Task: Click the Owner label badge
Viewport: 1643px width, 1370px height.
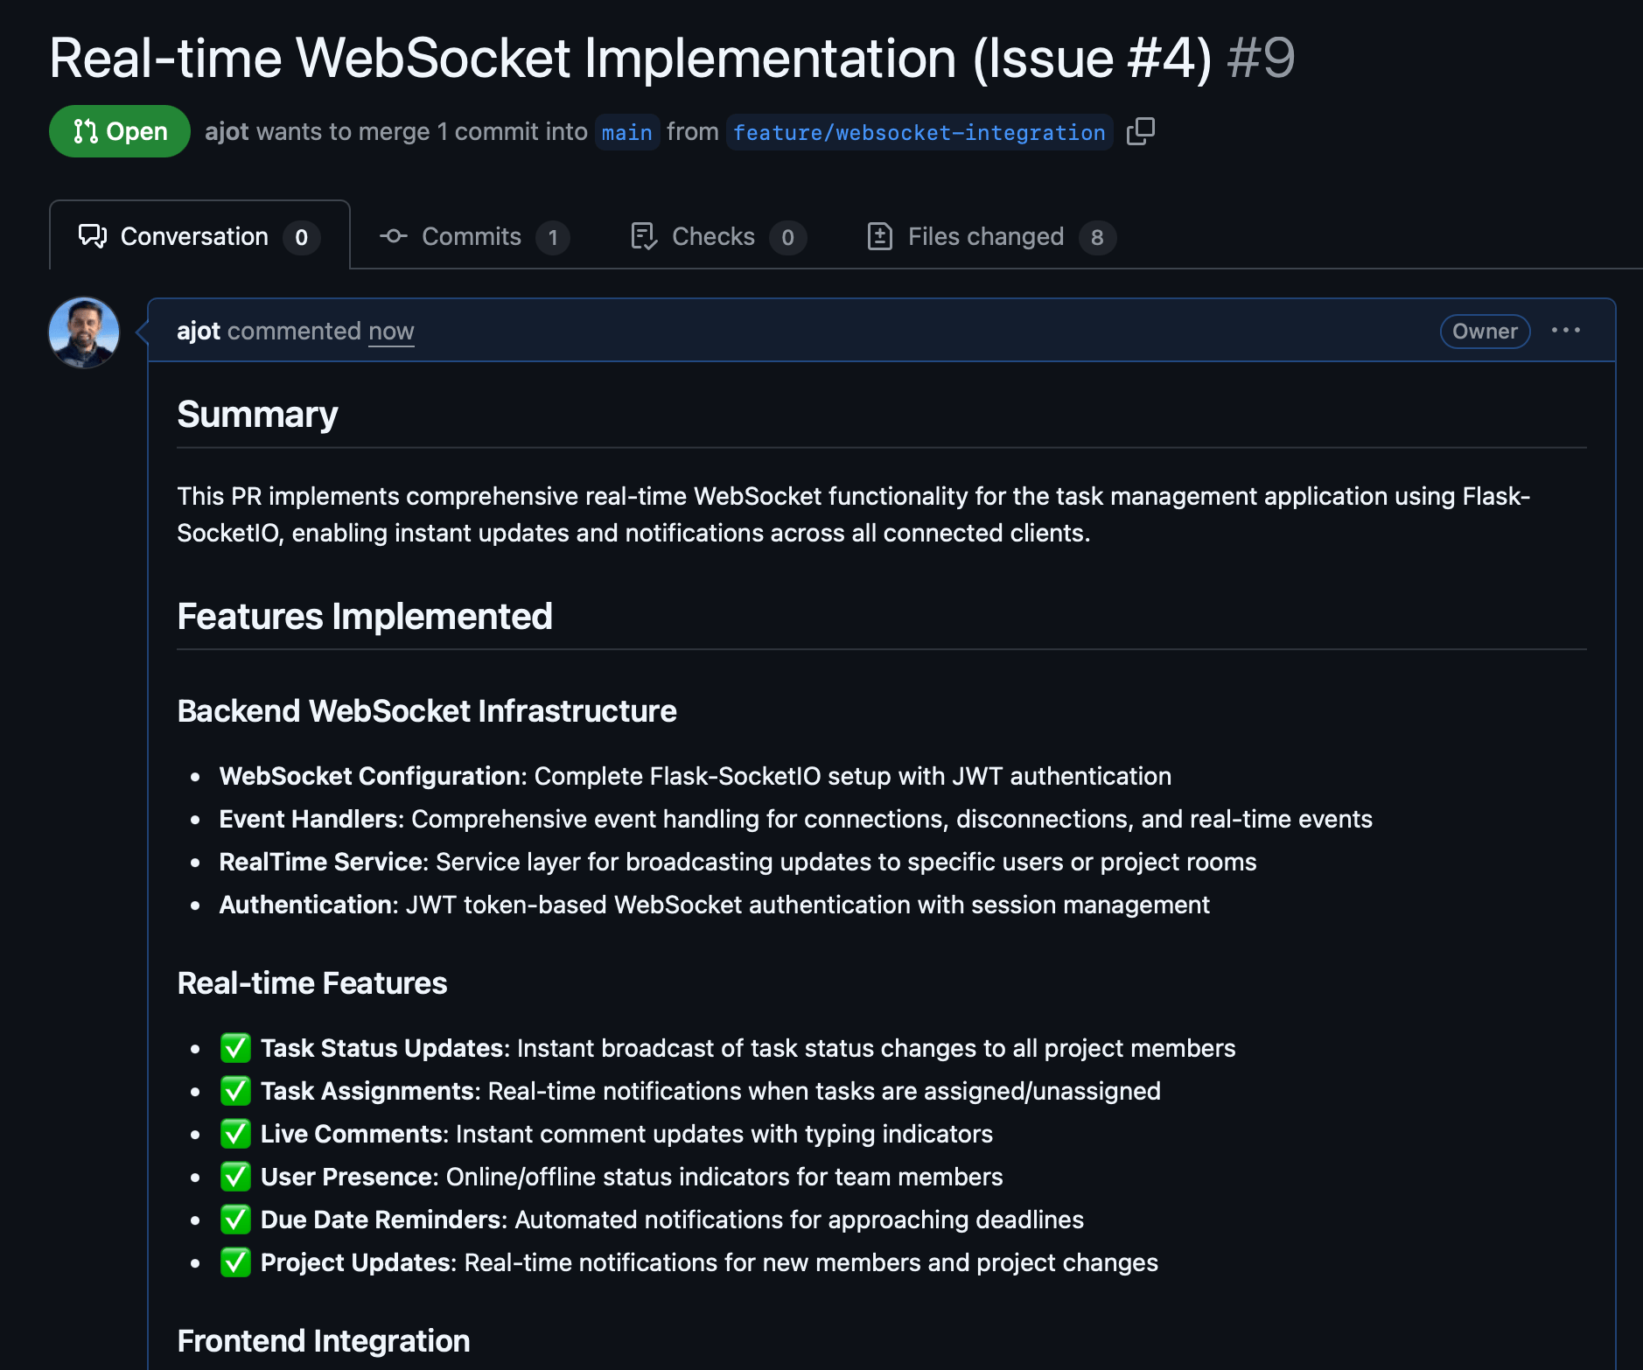Action: coord(1485,331)
